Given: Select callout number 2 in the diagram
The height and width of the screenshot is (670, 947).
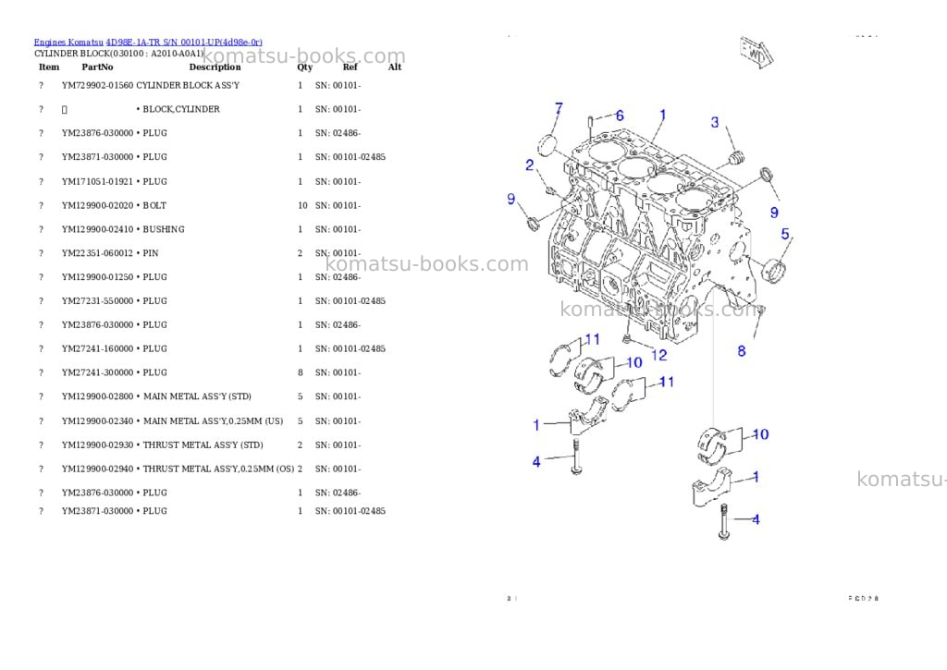Looking at the screenshot, I should (530, 164).
